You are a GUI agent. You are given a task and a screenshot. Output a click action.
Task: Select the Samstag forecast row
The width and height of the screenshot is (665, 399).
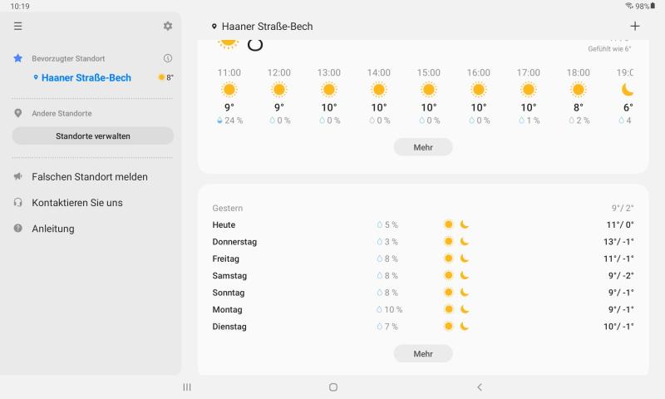(x=422, y=276)
